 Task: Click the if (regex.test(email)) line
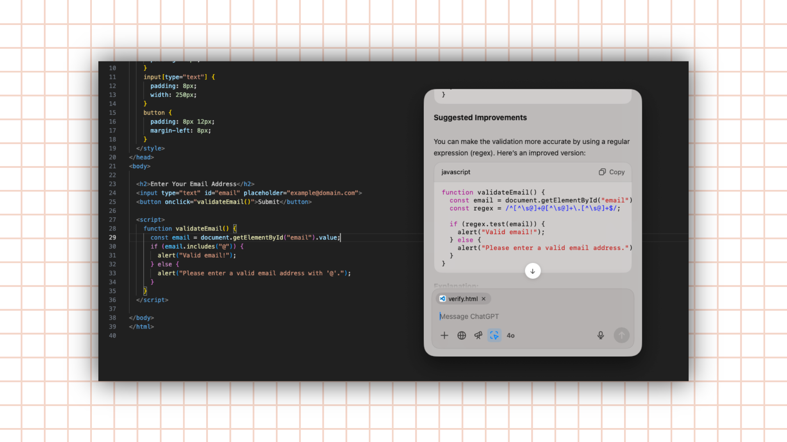click(497, 224)
